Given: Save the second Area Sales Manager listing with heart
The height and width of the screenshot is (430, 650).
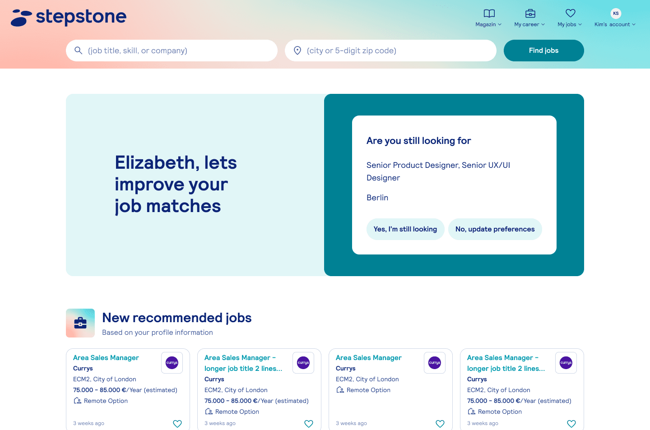Looking at the screenshot, I should pyautogui.click(x=309, y=424).
